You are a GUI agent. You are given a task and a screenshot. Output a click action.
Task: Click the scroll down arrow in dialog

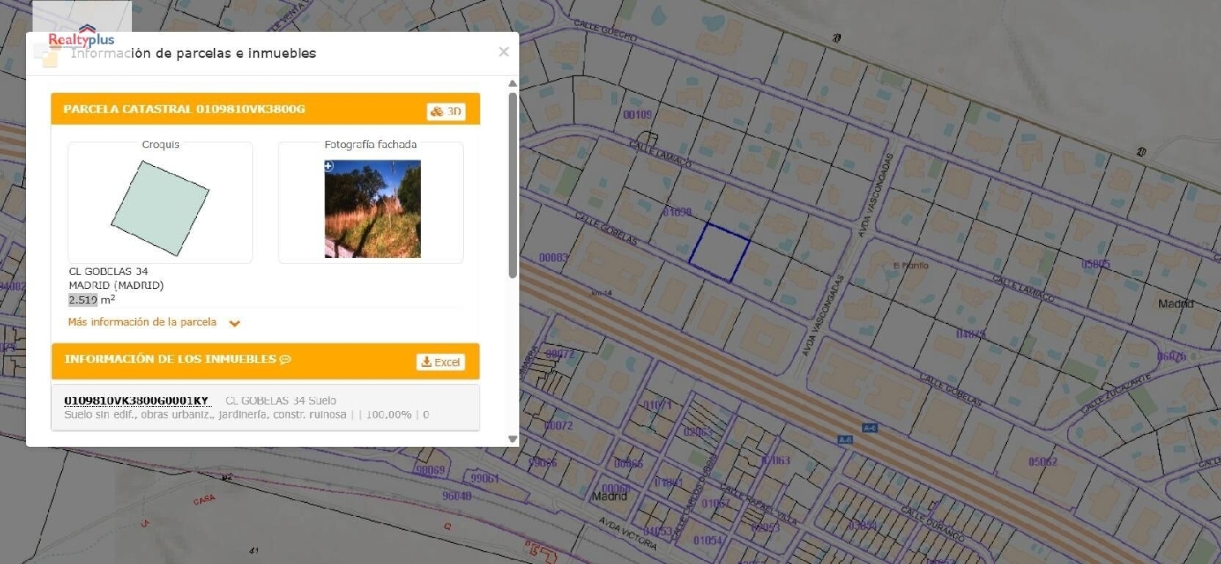pyautogui.click(x=513, y=439)
